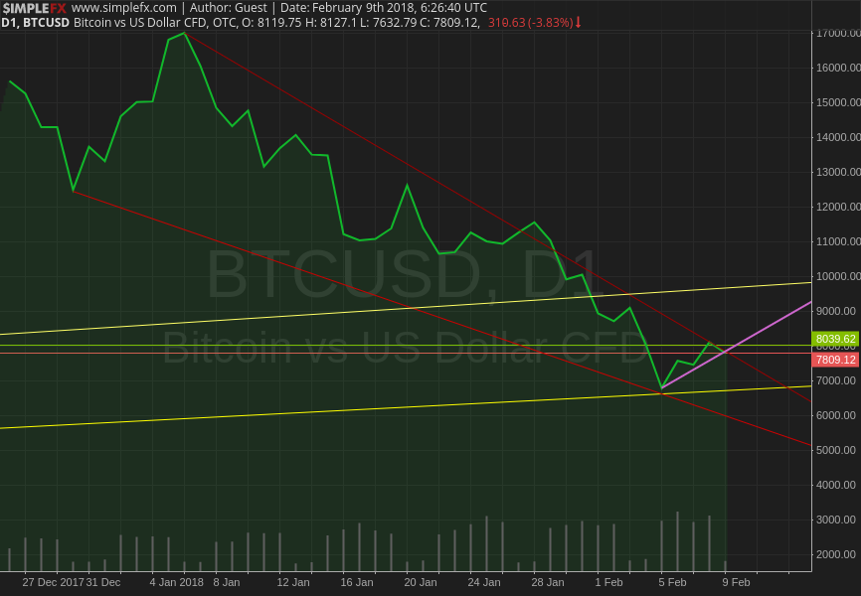The image size is (861, 596).
Task: Click the 13000.00 price axis label
Action: (838, 172)
